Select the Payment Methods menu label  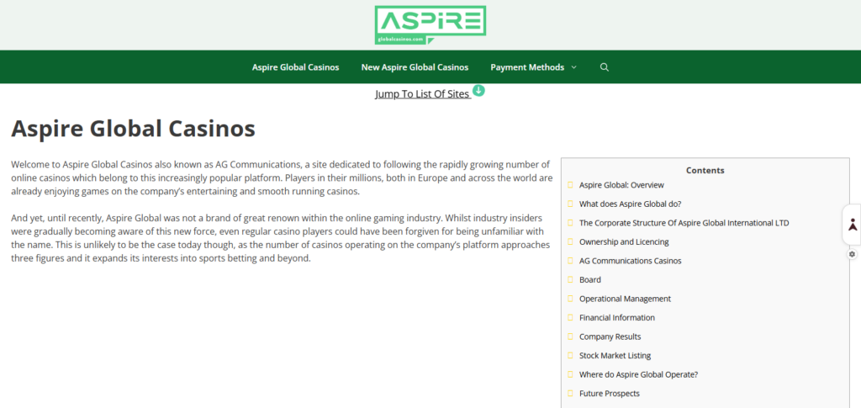coord(527,67)
